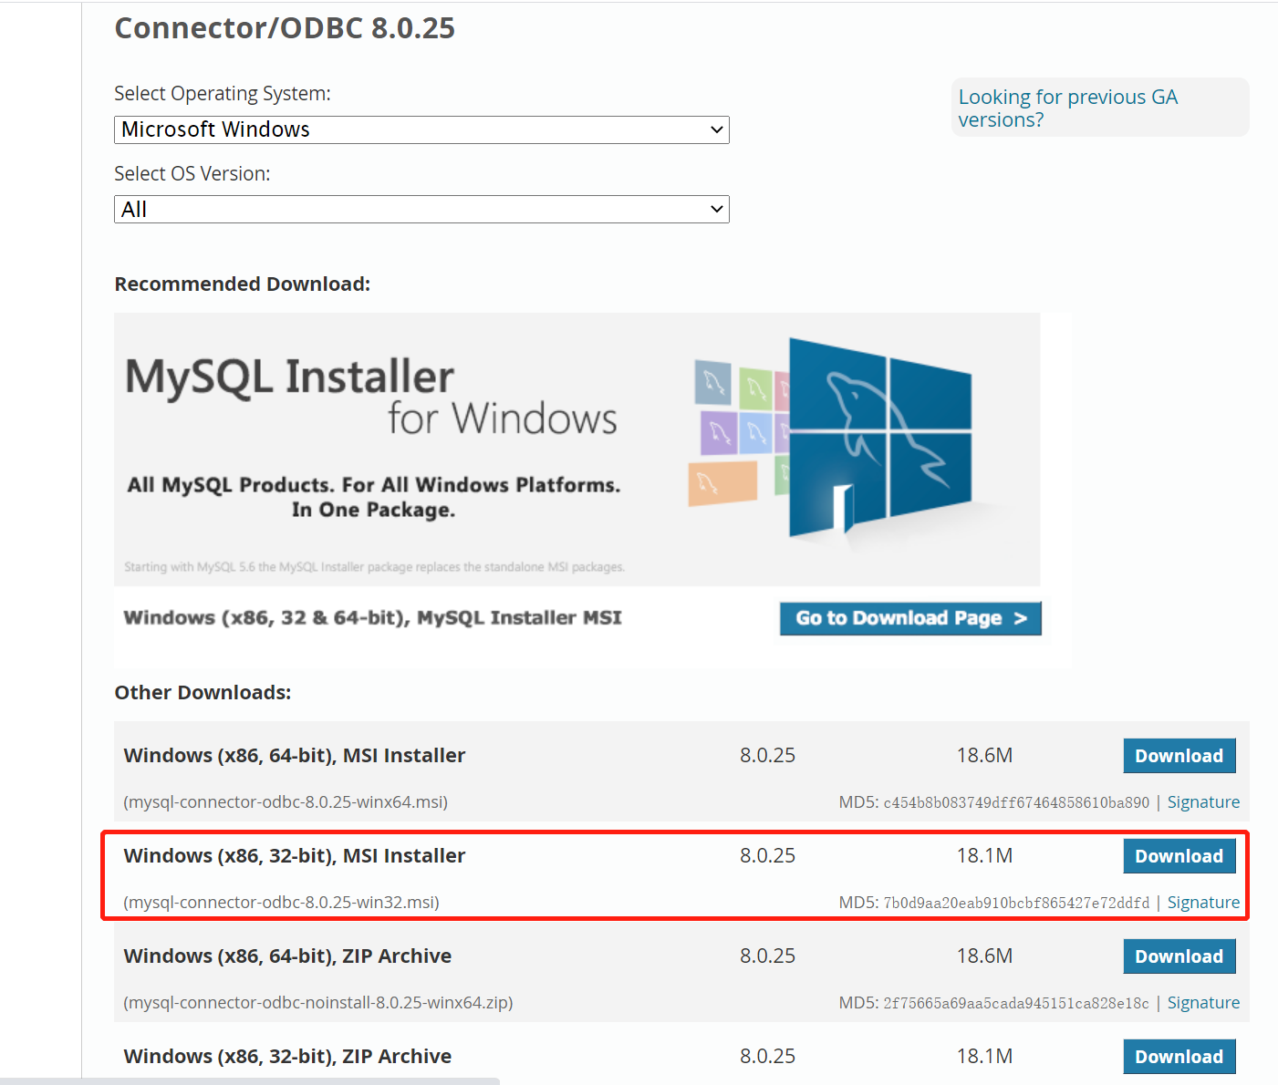Viewport: 1278px width, 1085px height.
Task: Click the Recommended Download heading
Action: [241, 284]
